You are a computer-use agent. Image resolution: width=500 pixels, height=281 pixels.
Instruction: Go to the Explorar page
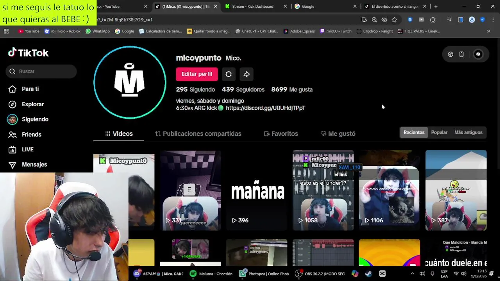coord(26,104)
